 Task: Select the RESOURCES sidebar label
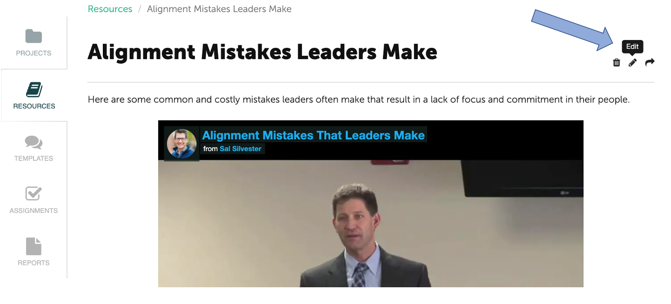(34, 106)
